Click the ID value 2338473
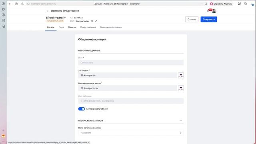 pos(78,18)
